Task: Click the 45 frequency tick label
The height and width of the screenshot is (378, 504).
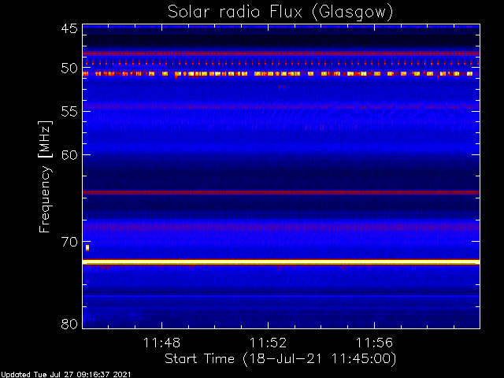Action: (x=69, y=29)
